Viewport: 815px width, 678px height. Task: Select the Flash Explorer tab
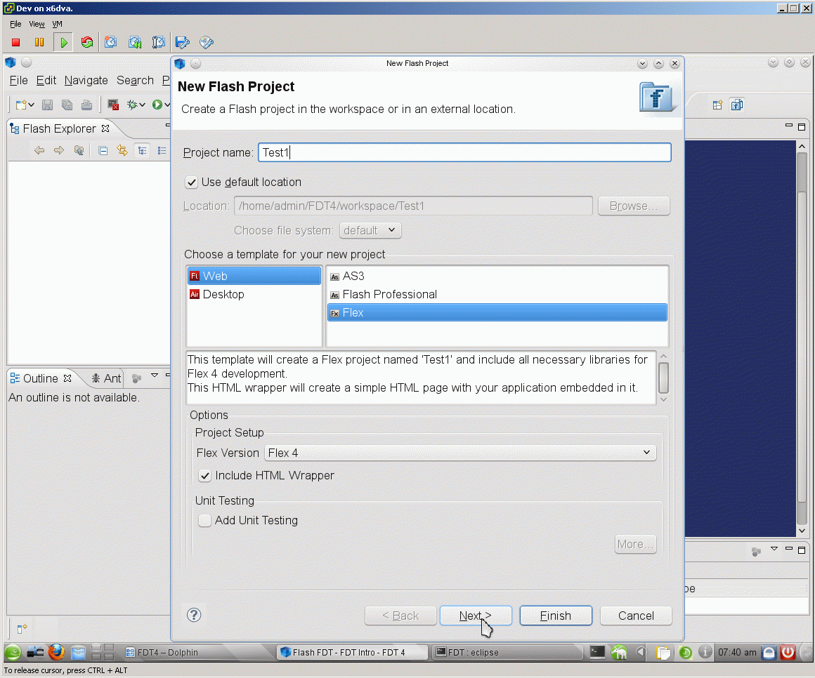pos(59,128)
